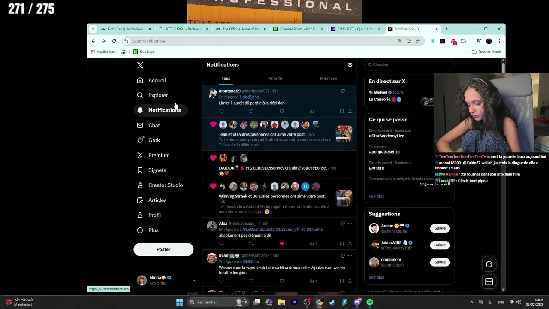Bookmark montana69's reply

342,111
